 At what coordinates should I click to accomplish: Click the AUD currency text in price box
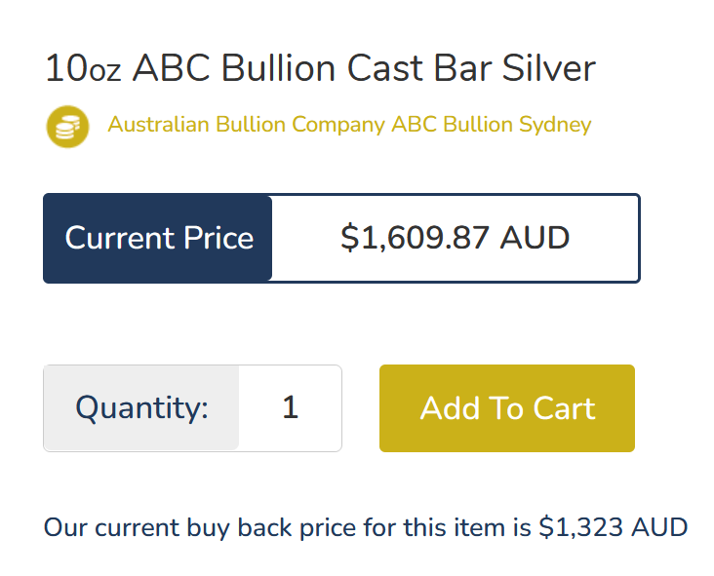click(x=535, y=238)
